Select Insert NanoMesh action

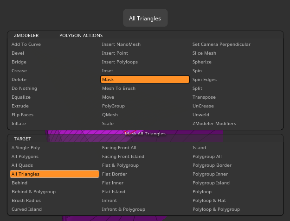pyautogui.click(x=121, y=44)
